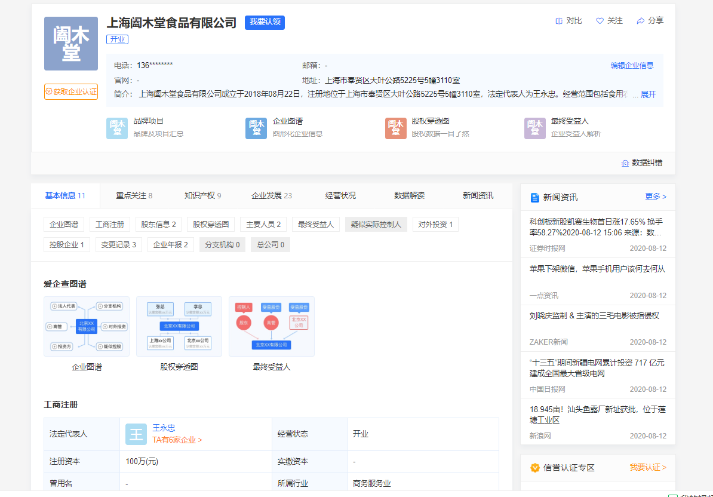Click the 关注 heart icon
Screen dimensions: 713x497
click(x=600, y=21)
